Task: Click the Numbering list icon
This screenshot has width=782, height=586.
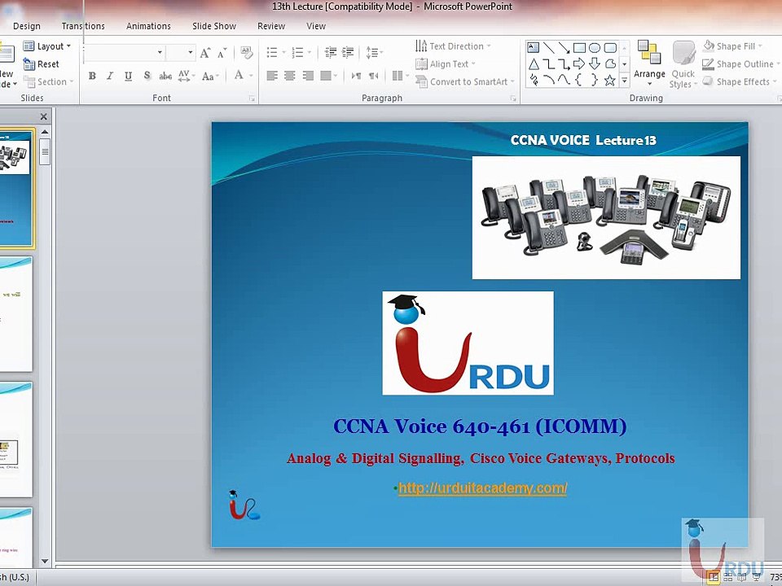Action: 298,52
